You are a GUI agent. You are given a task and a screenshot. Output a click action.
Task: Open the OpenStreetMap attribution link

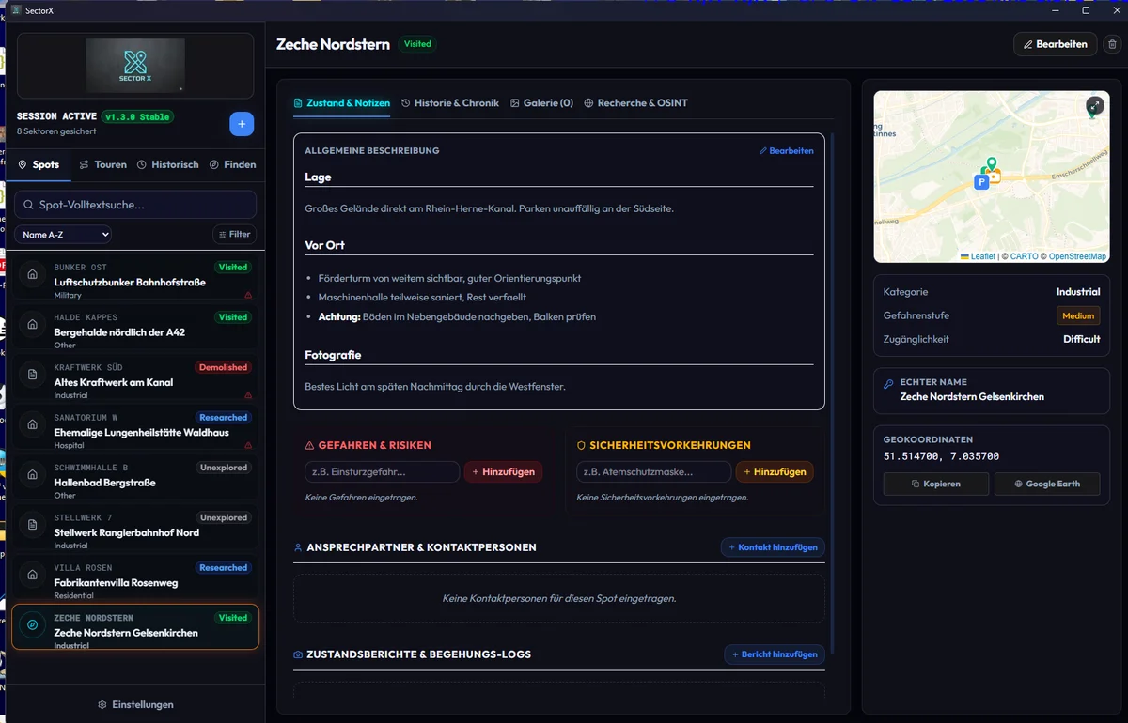[x=1077, y=256]
